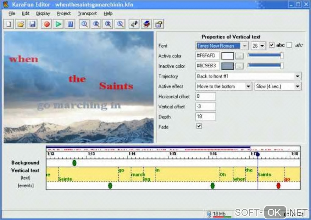Expand the Font name dropdown
The image size is (311, 220).
(245, 46)
